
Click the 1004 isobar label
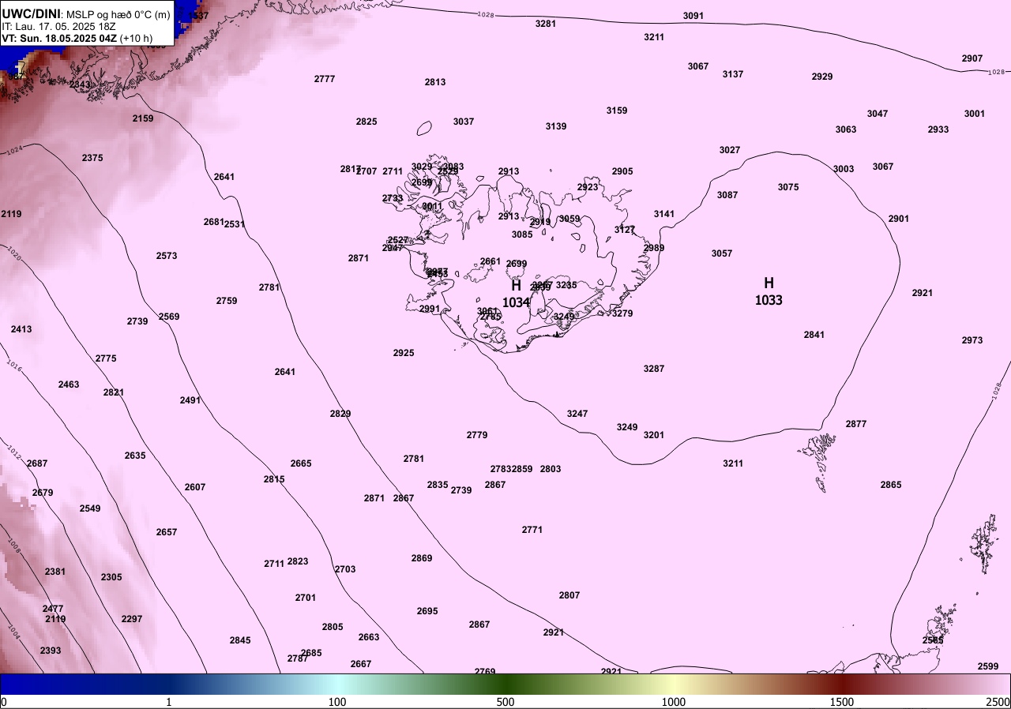click(x=13, y=630)
